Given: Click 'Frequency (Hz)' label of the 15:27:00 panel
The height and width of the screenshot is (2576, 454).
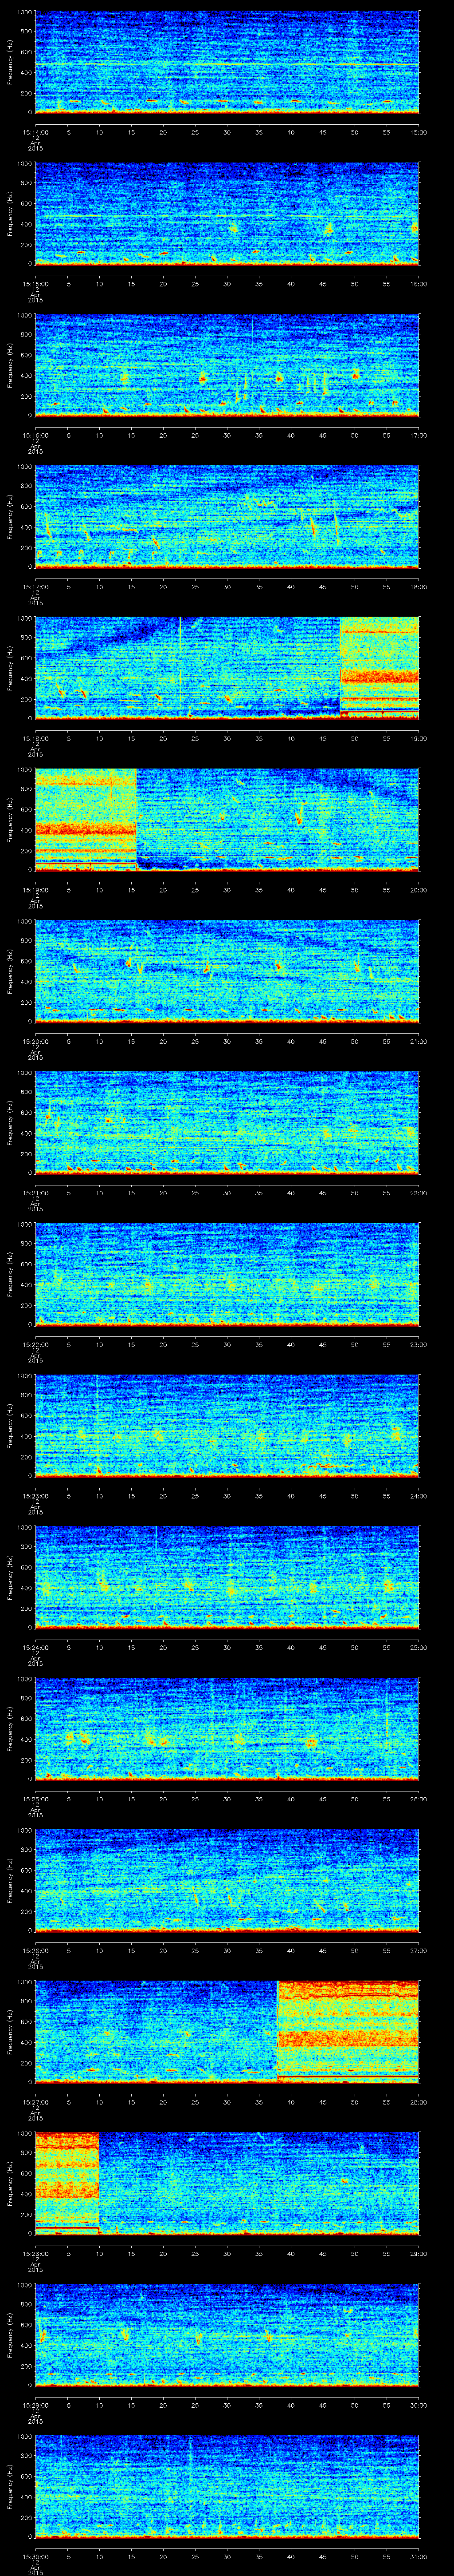Looking at the screenshot, I should (10, 2033).
